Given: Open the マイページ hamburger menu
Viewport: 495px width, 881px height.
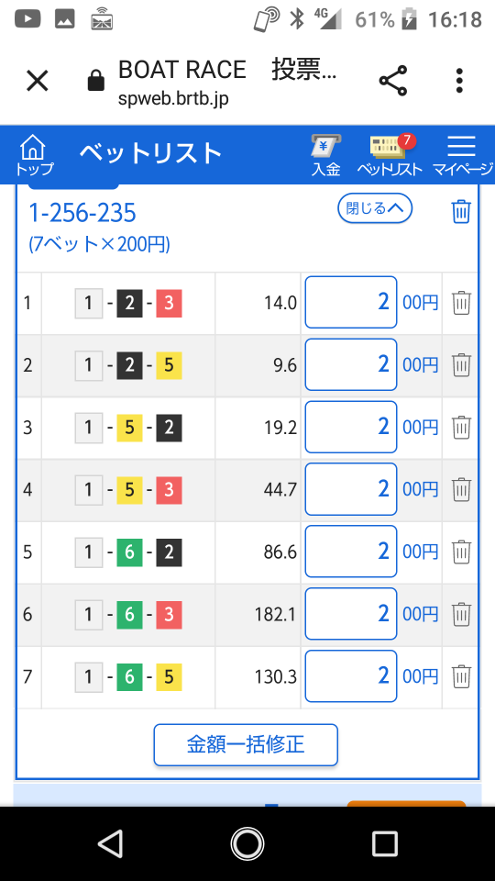Looking at the screenshot, I should coord(462,155).
